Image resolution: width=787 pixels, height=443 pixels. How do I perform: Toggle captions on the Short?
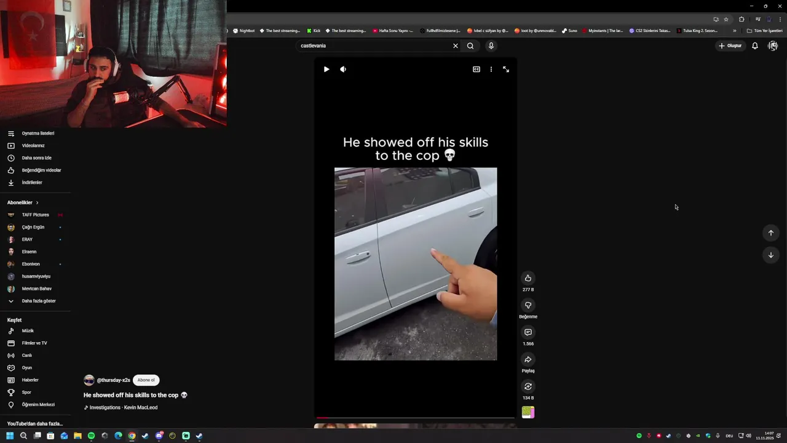476,70
